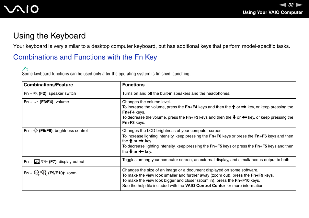Click the volume wedge icon beside F3/F4
This screenshot has height=218, width=309.
click(36, 102)
